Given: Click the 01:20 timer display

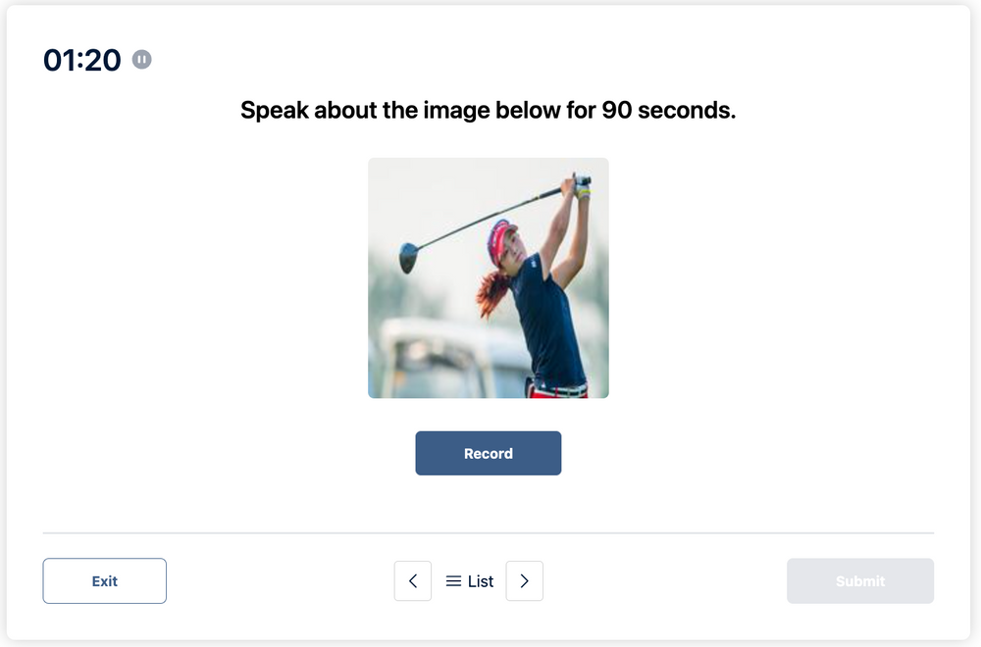Looking at the screenshot, I should pos(82,61).
